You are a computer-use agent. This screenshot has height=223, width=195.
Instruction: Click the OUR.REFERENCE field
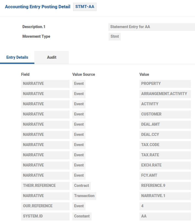pyautogui.click(x=45, y=206)
